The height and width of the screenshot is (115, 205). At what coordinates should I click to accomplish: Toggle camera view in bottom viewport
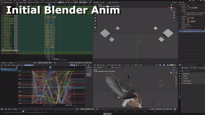tap(176, 82)
